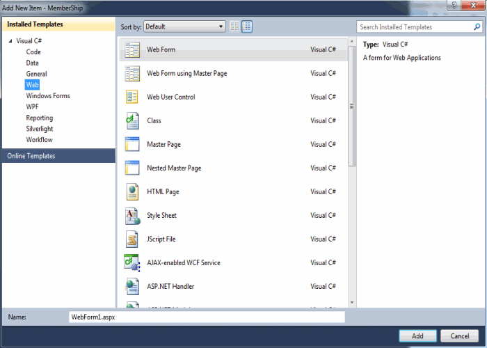Select the General category
Viewport: 487px width, 348px height.
pos(37,74)
